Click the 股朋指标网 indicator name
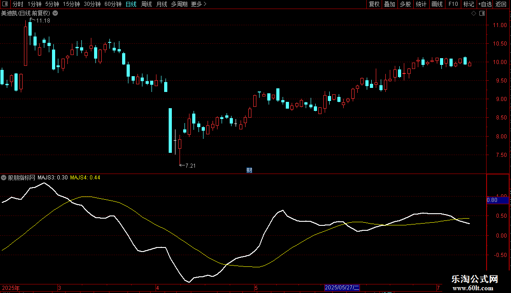This screenshot has width=511, height=293. (22, 178)
